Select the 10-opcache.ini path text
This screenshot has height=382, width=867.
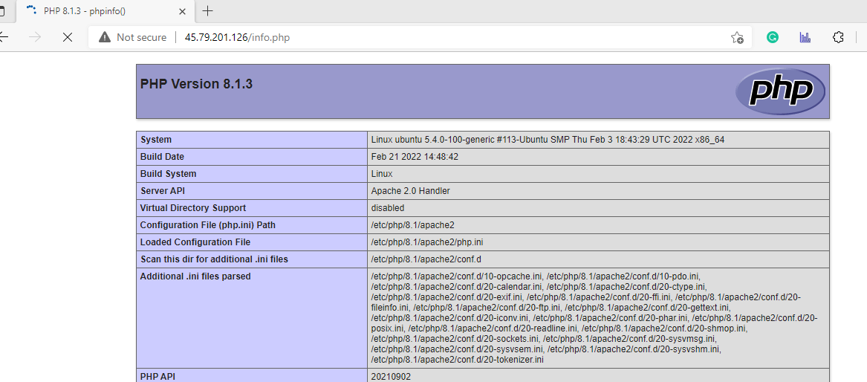[456, 276]
